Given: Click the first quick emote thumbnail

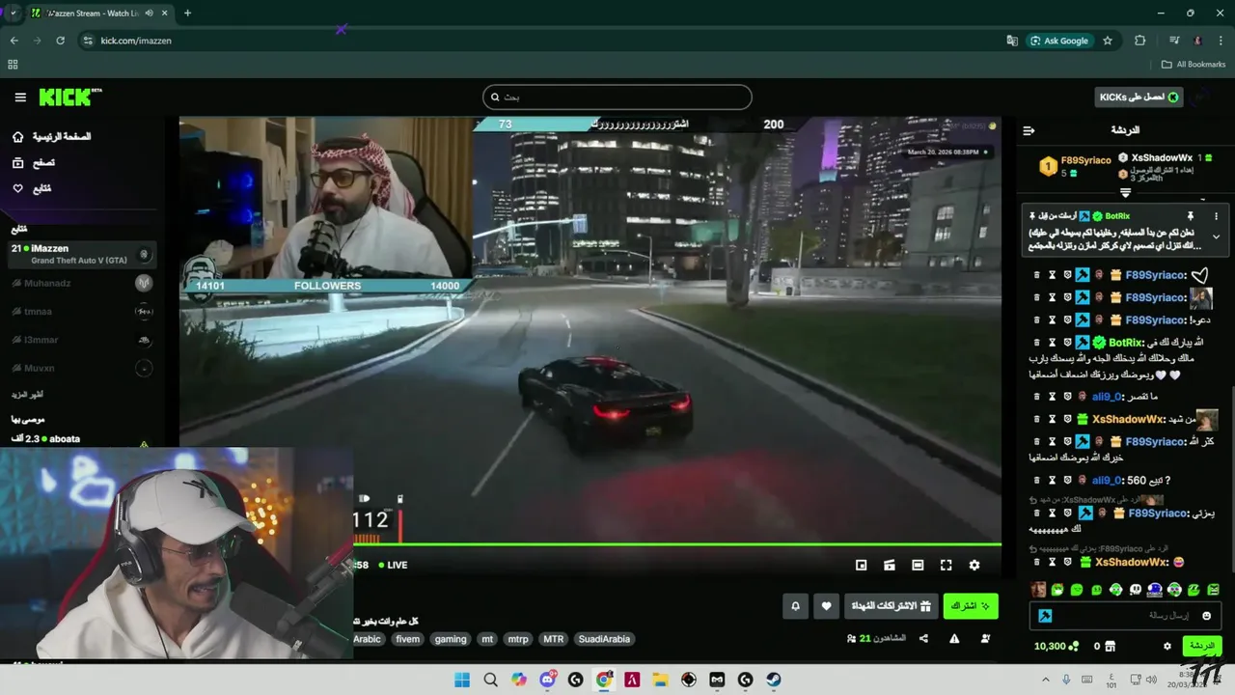Looking at the screenshot, I should click(x=1038, y=590).
